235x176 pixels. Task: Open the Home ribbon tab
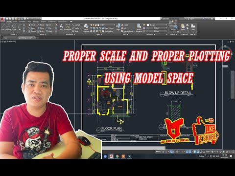click(9, 22)
